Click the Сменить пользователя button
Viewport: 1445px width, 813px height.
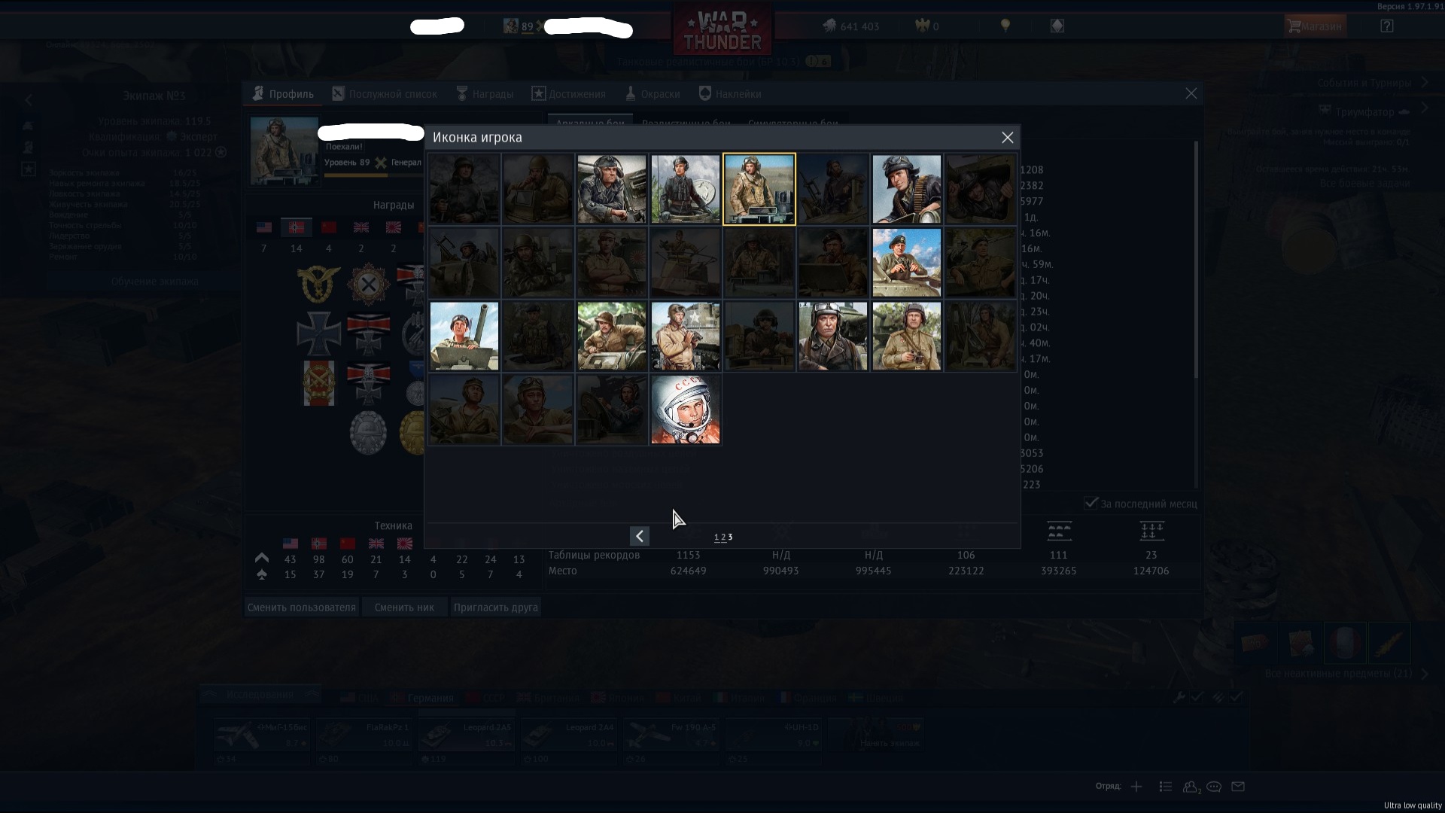point(301,607)
